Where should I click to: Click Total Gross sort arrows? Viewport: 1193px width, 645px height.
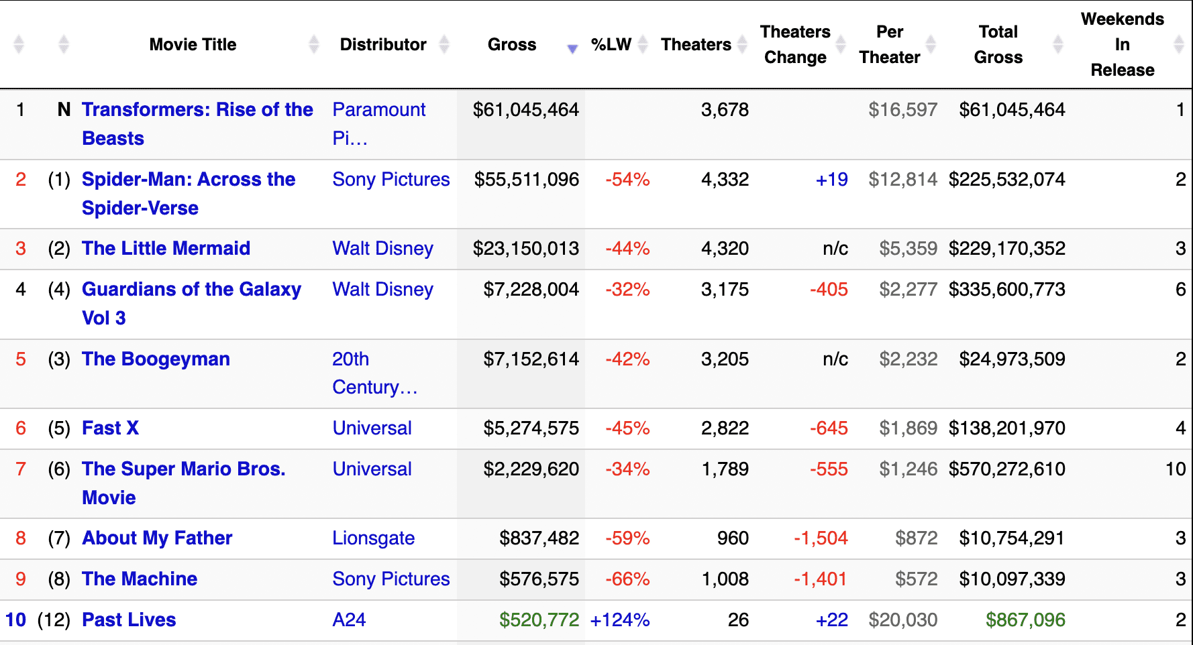click(x=1058, y=44)
